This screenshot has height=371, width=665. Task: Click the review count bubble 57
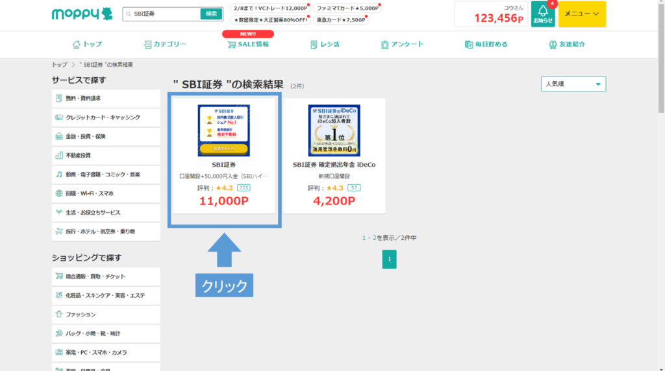click(354, 187)
